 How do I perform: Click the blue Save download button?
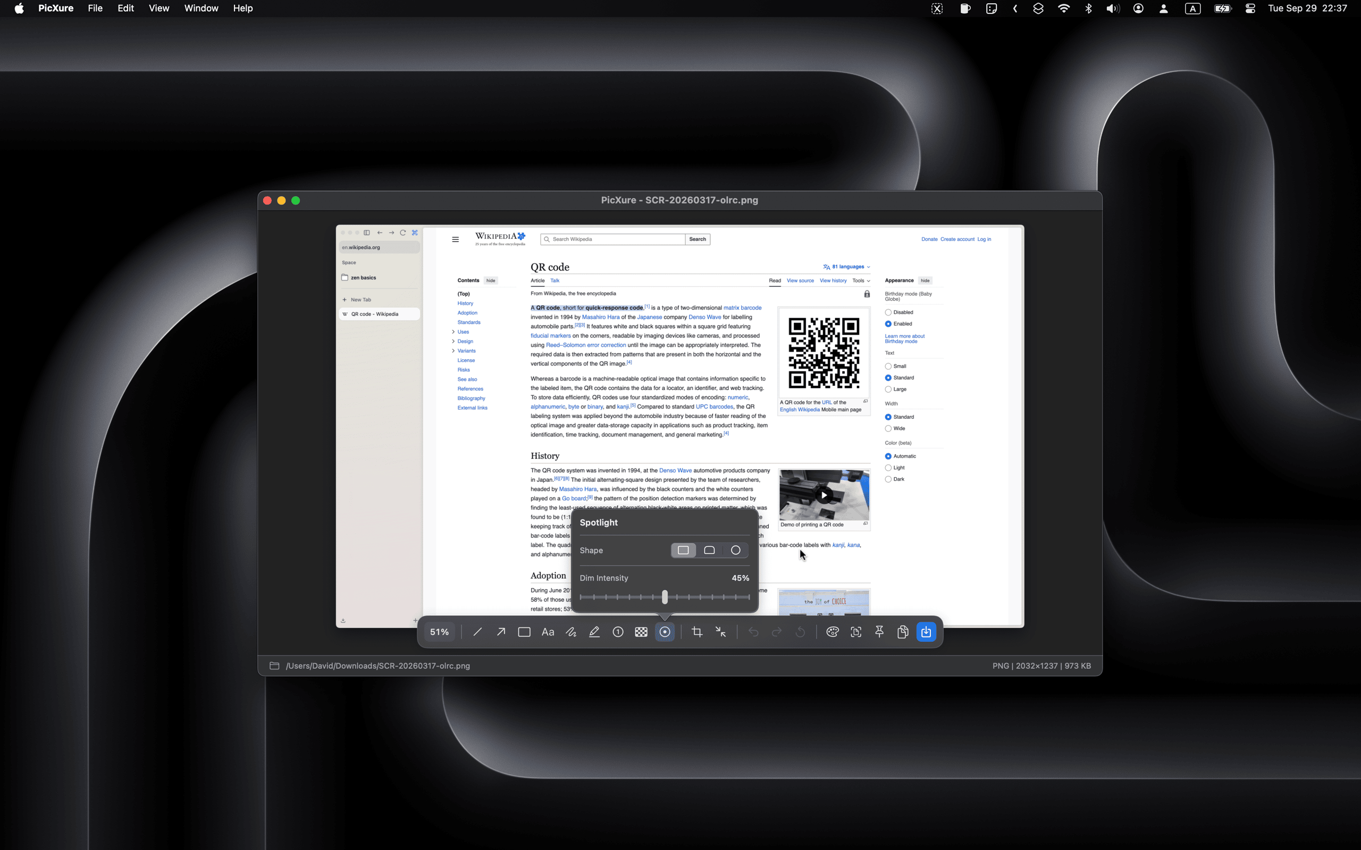[926, 632]
